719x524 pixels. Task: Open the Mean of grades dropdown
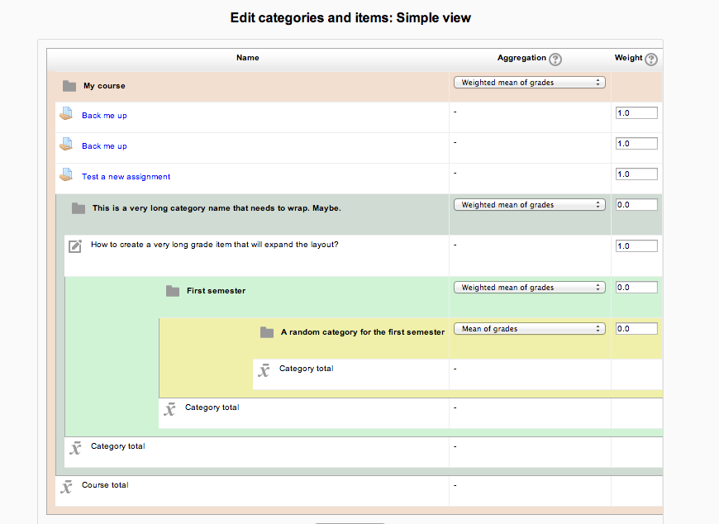tap(530, 329)
